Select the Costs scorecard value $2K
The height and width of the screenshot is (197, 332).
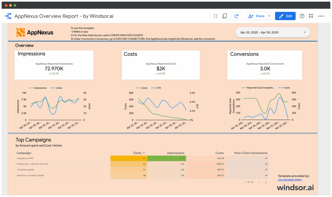[x=161, y=69]
